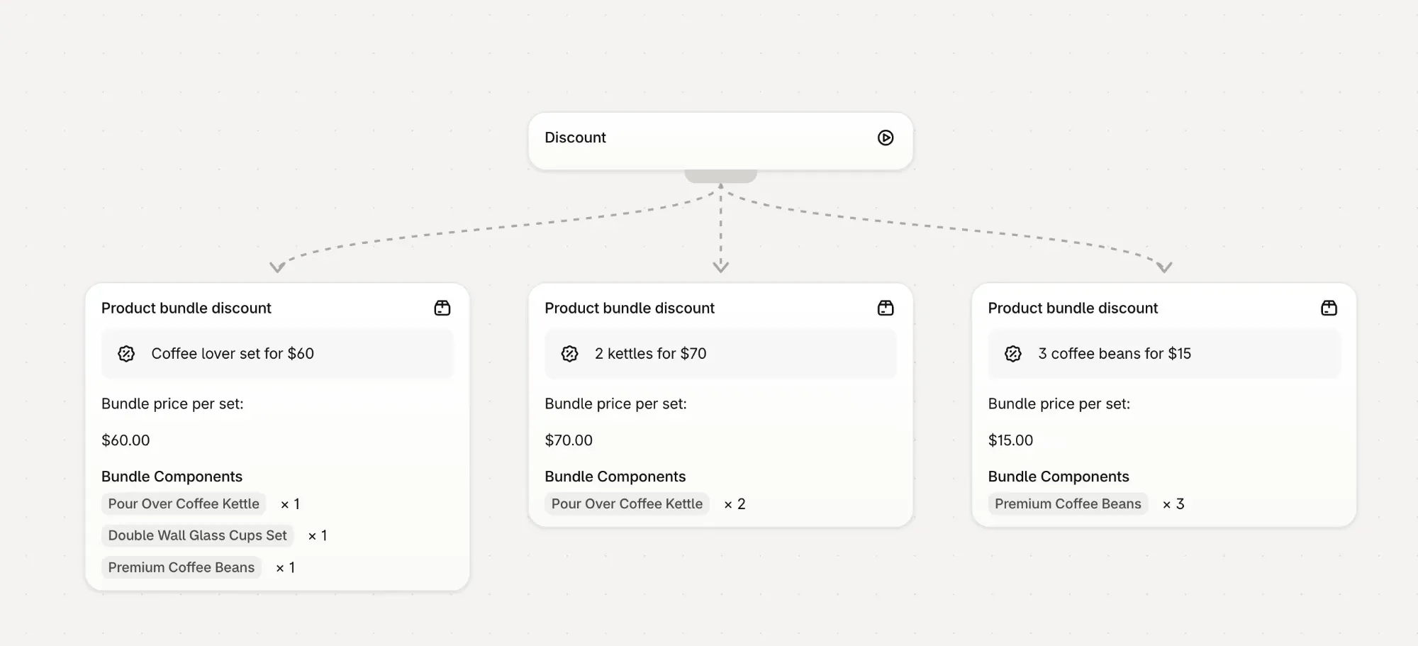The width and height of the screenshot is (1418, 646).
Task: Click the '× 2' kettle quantity
Action: click(x=735, y=504)
